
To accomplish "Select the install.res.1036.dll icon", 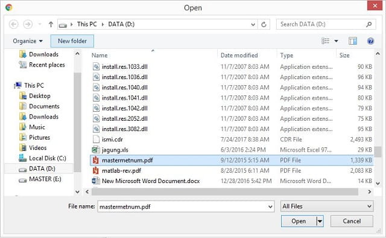I will tap(96, 77).
